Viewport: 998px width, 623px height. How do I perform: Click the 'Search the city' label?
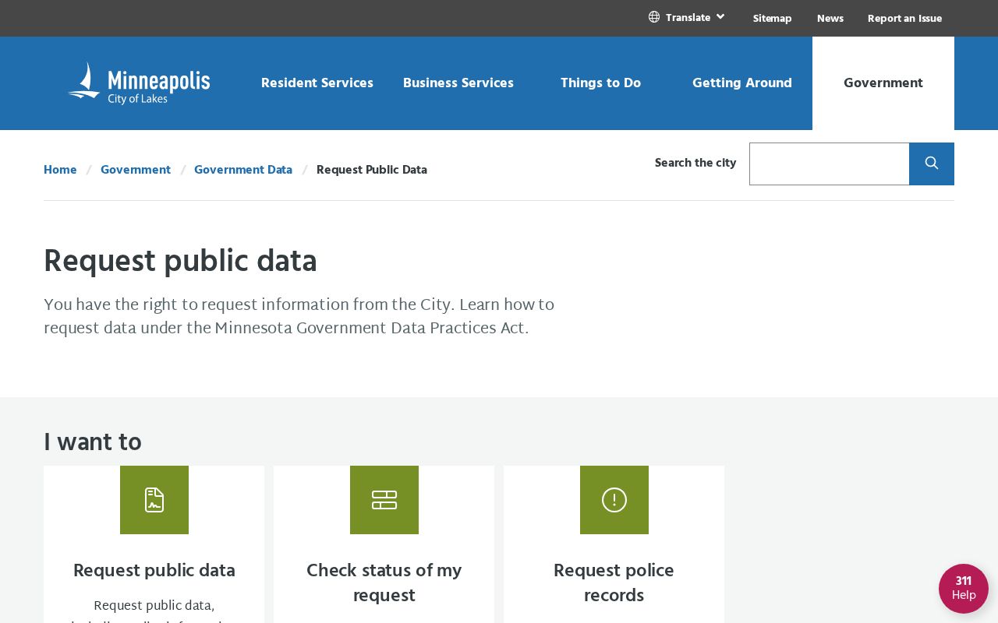click(695, 163)
